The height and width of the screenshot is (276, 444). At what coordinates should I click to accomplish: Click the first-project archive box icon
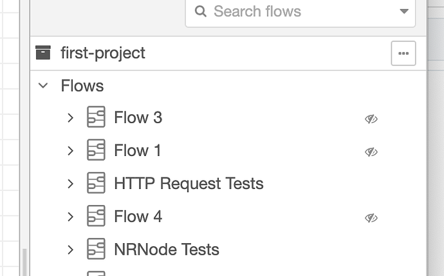[43, 53]
